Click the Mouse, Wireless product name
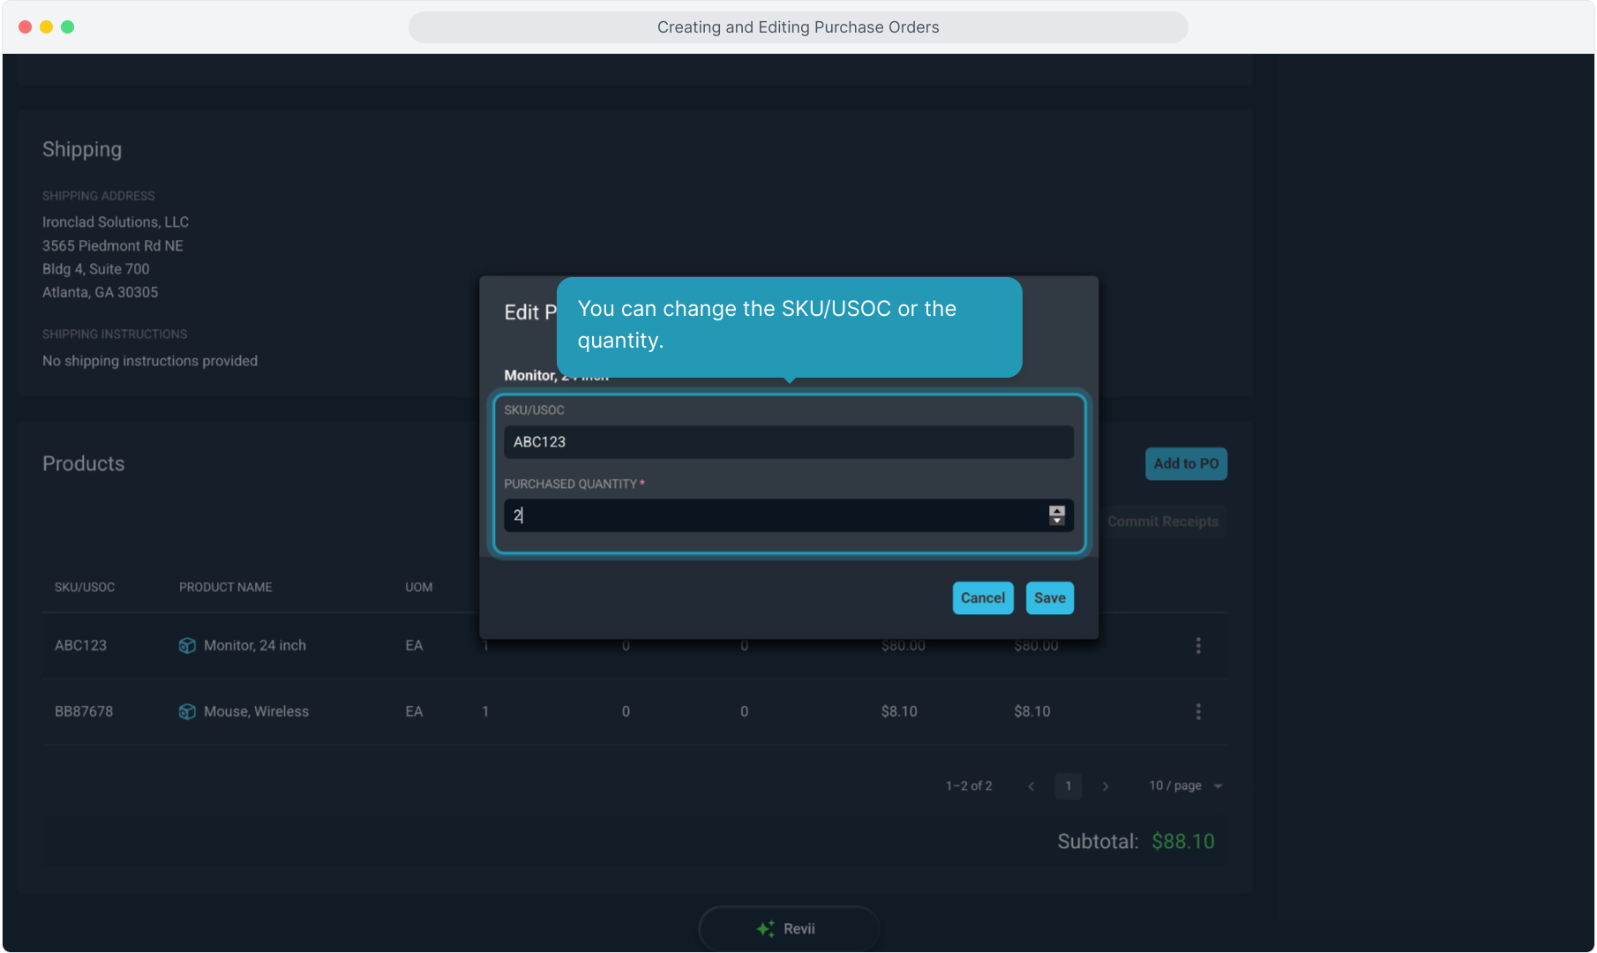Viewport: 1597px width, 953px height. 256,711
